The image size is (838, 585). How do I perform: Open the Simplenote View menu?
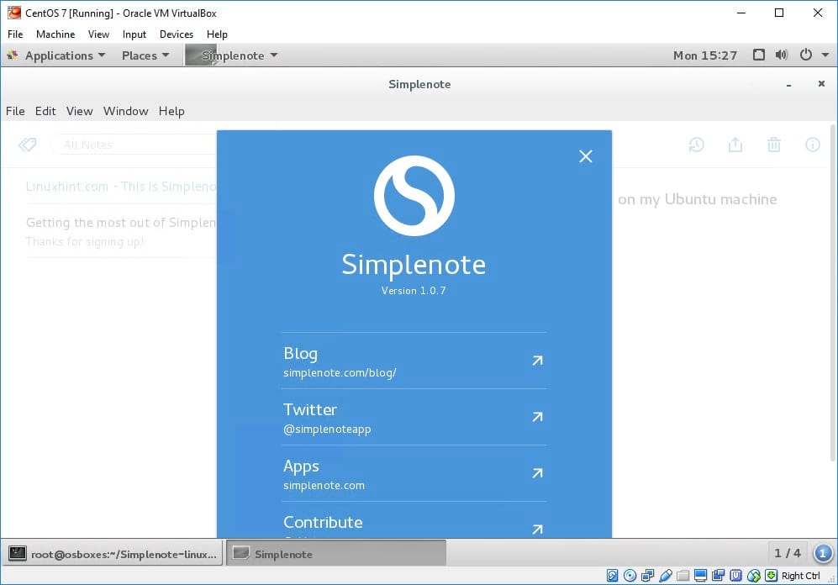point(80,111)
